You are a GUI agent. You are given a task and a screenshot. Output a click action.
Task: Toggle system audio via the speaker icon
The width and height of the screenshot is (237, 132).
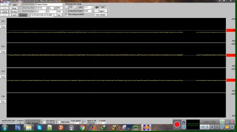202,127
